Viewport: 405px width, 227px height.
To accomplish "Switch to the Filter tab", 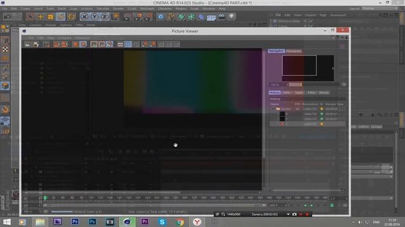I will point(311,93).
